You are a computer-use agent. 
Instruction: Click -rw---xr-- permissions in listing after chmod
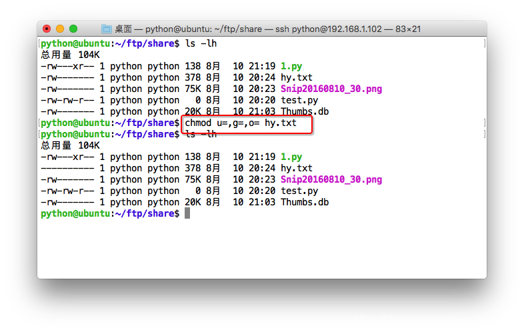67,157
